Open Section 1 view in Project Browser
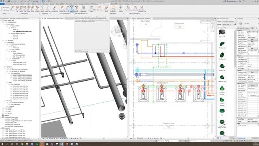This screenshot has height=146, width=259. (15, 35)
